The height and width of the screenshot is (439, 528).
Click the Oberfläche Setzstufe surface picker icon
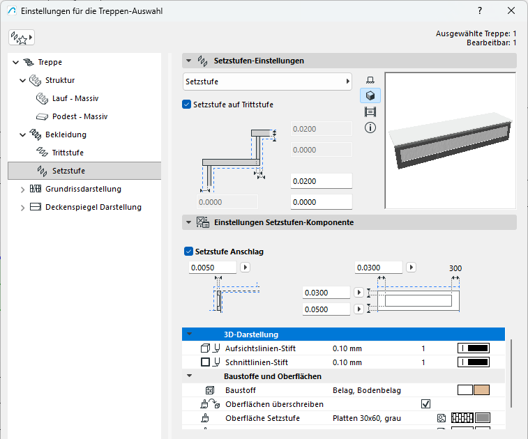pos(442,418)
